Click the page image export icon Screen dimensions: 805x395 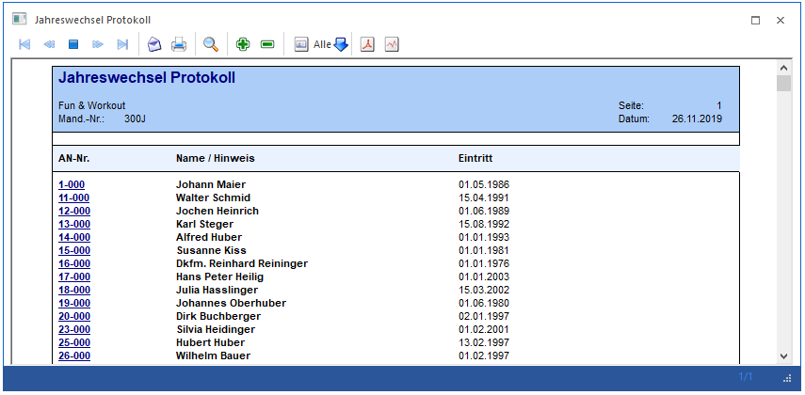click(x=301, y=44)
